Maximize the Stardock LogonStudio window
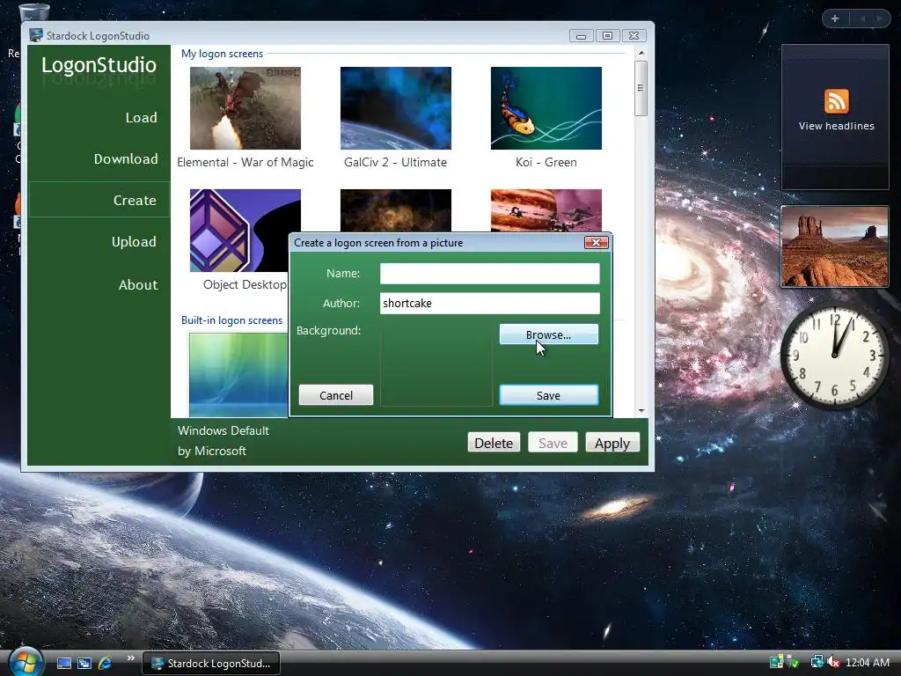Image resolution: width=901 pixels, height=676 pixels. pyautogui.click(x=607, y=35)
